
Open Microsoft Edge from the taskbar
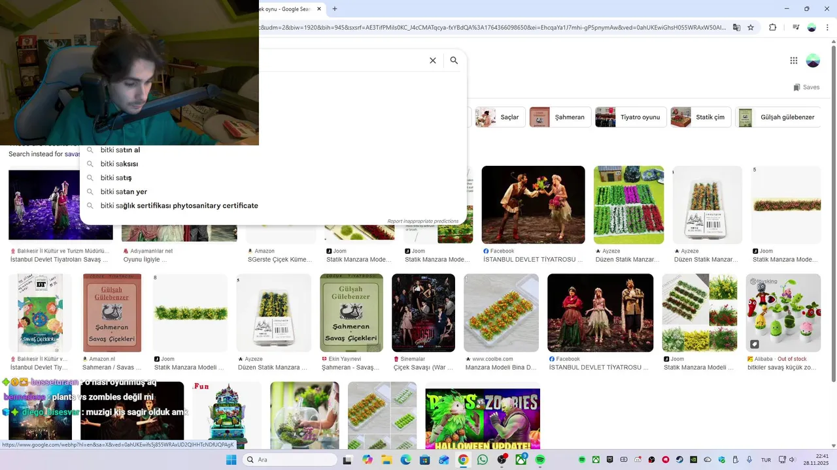click(x=405, y=460)
